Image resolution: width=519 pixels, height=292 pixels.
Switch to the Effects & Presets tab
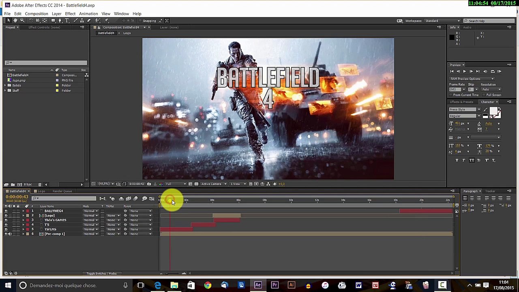click(x=461, y=102)
